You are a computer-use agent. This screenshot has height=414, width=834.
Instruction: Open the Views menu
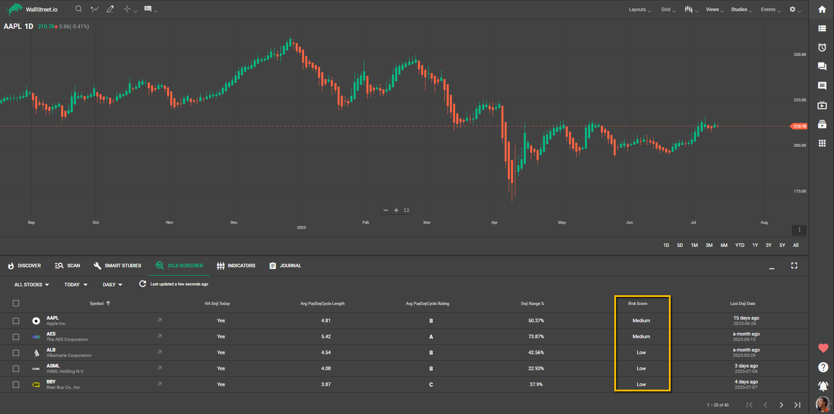(715, 9)
